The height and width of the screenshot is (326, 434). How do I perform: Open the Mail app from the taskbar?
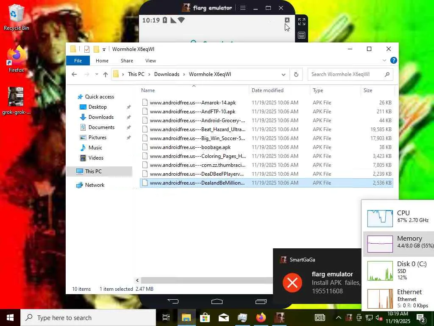coord(224,318)
